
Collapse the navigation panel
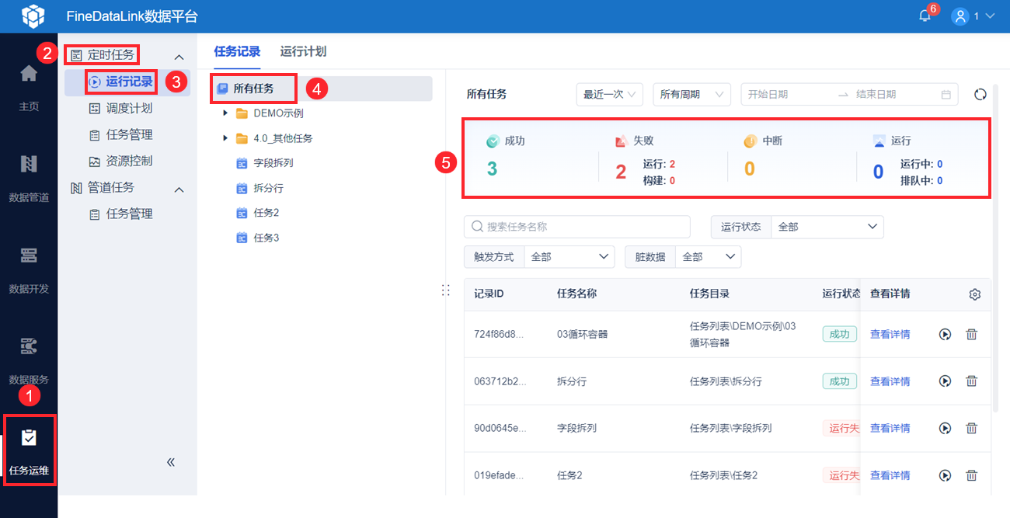(x=171, y=462)
